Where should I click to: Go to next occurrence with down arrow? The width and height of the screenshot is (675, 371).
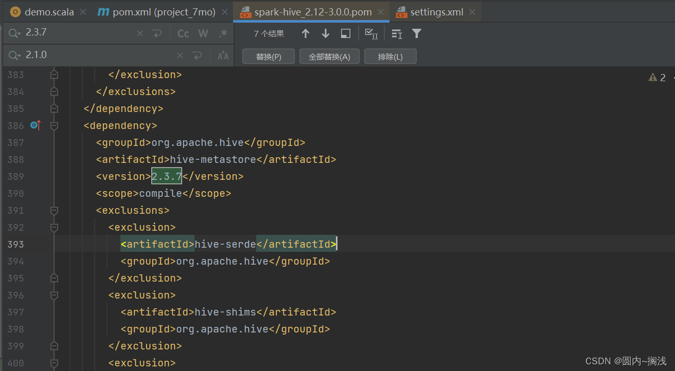coord(326,33)
